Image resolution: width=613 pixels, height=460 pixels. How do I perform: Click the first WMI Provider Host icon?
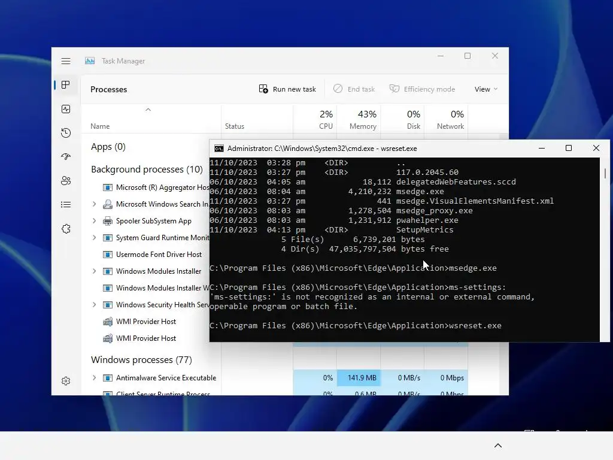(x=108, y=322)
